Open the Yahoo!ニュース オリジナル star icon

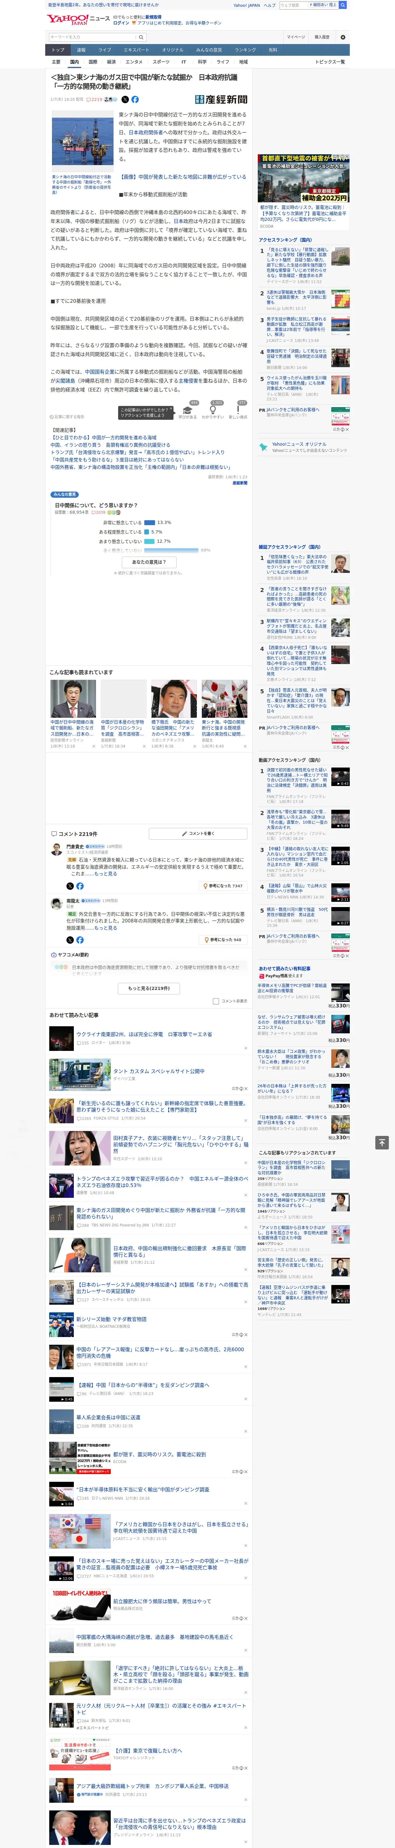click(x=263, y=447)
